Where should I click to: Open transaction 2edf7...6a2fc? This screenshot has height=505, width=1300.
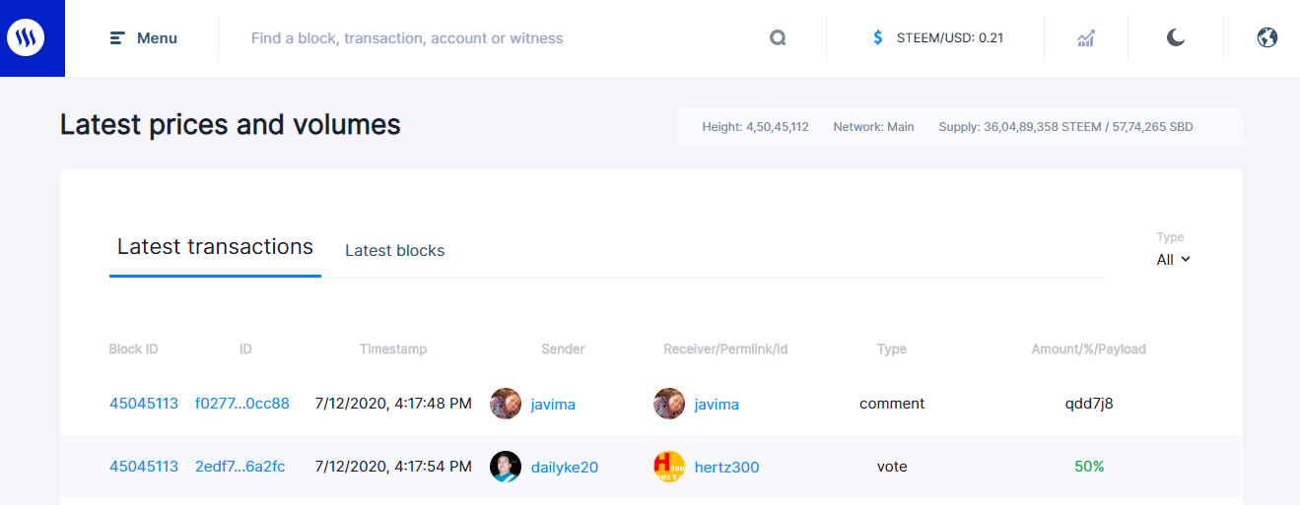tap(240, 467)
